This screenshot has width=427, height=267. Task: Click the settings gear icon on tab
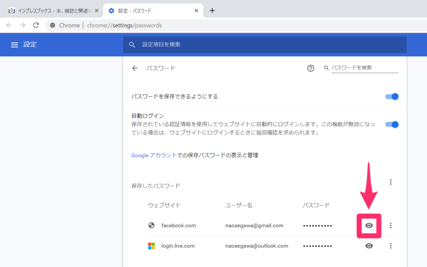[x=111, y=10]
